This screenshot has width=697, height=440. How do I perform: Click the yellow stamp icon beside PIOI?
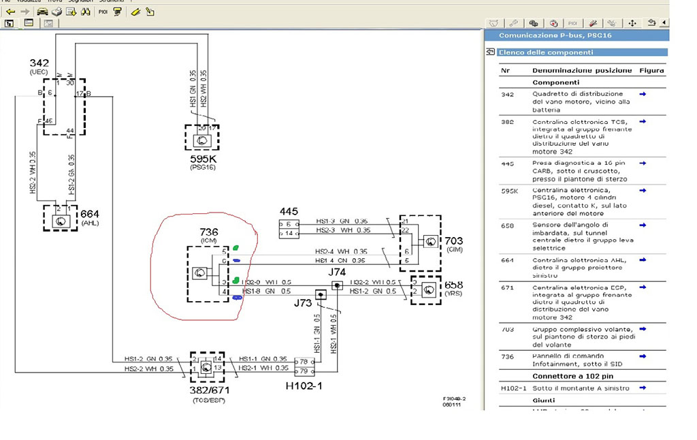pyautogui.click(x=117, y=12)
